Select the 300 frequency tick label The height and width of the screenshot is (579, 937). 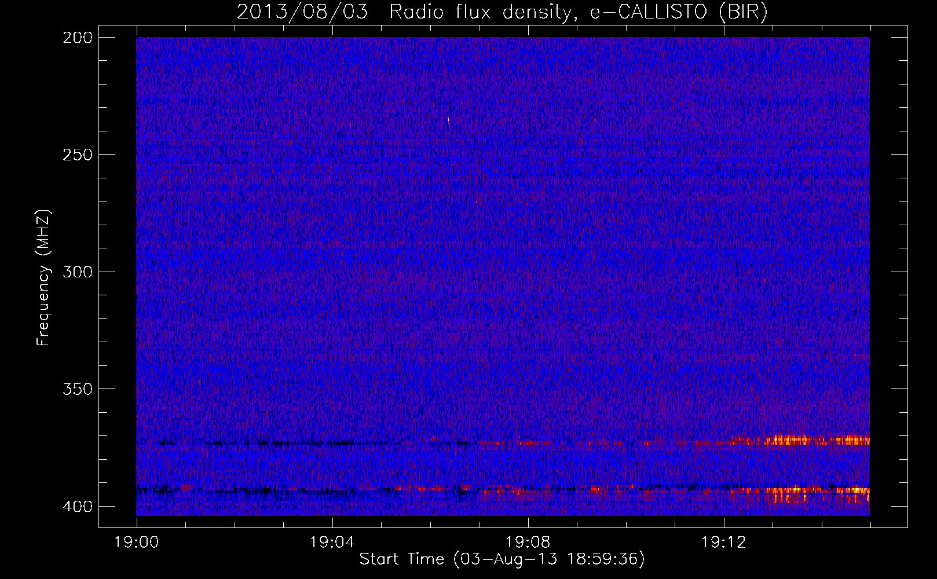tap(78, 272)
